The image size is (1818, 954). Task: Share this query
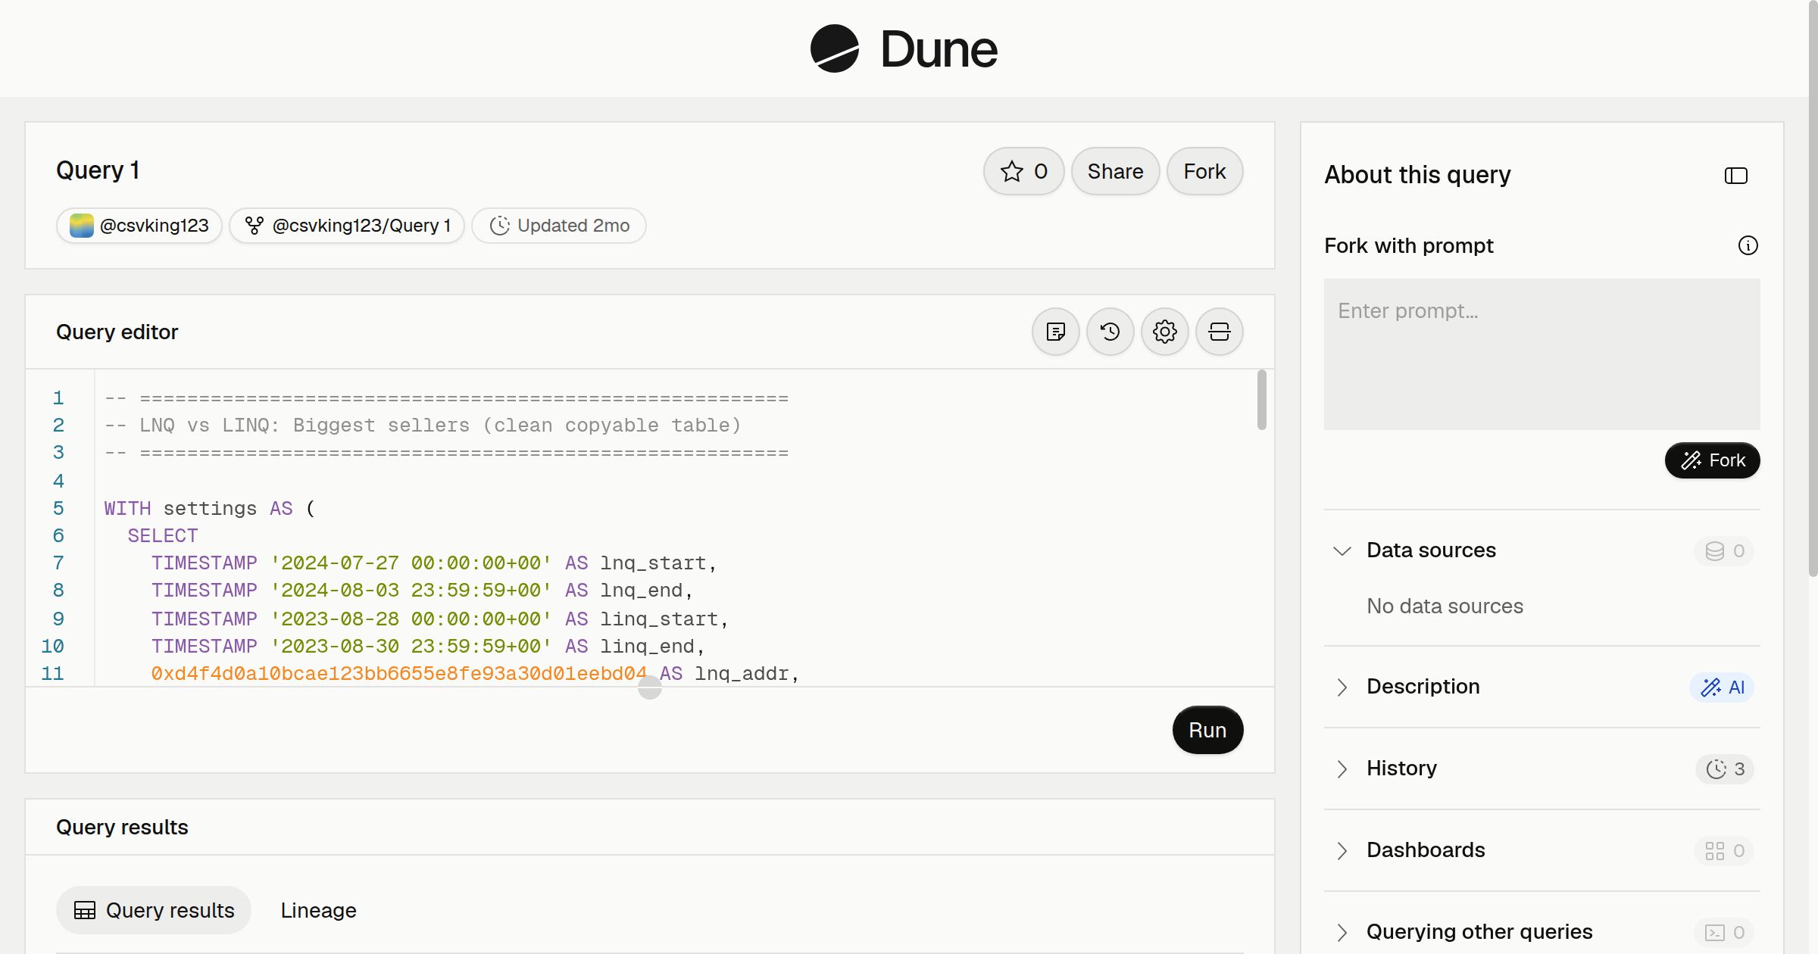tap(1115, 171)
